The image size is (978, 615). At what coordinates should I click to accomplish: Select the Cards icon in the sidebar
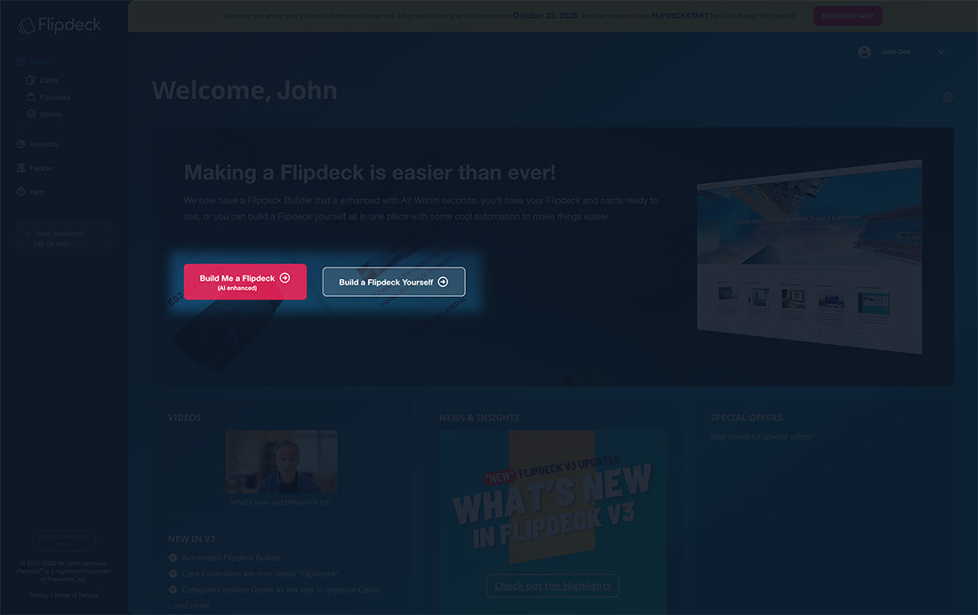pyautogui.click(x=29, y=79)
